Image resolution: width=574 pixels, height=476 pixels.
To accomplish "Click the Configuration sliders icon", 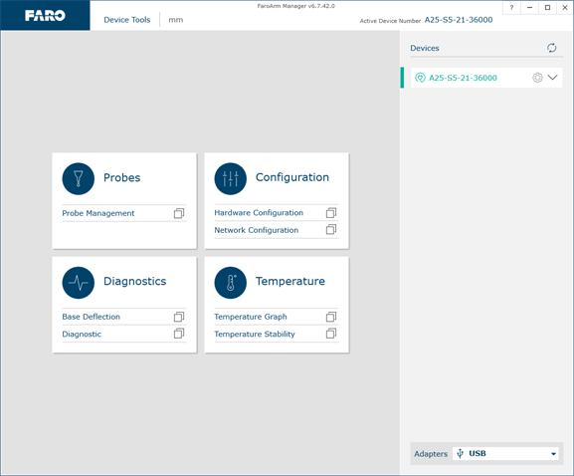I will point(230,179).
